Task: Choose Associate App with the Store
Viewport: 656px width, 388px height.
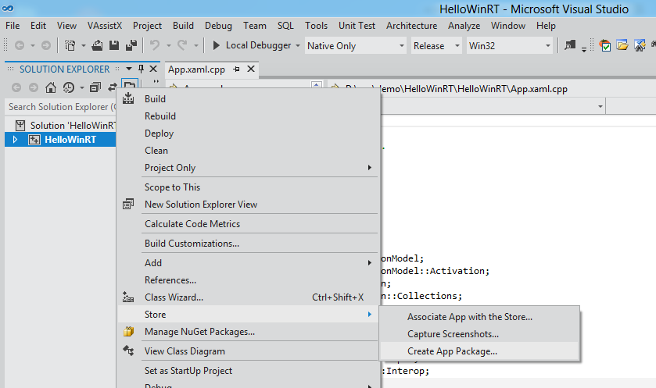Action: 479,317
